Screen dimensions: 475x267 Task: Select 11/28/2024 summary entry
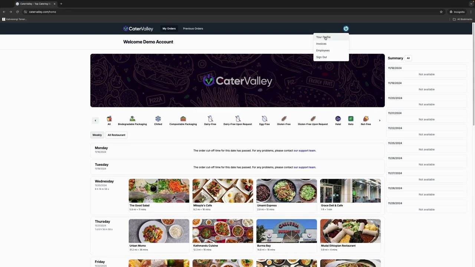(426, 191)
